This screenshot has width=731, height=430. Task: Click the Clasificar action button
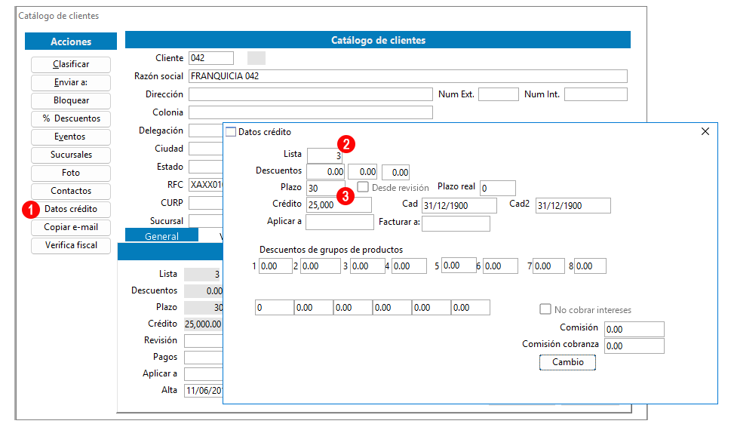pos(71,64)
